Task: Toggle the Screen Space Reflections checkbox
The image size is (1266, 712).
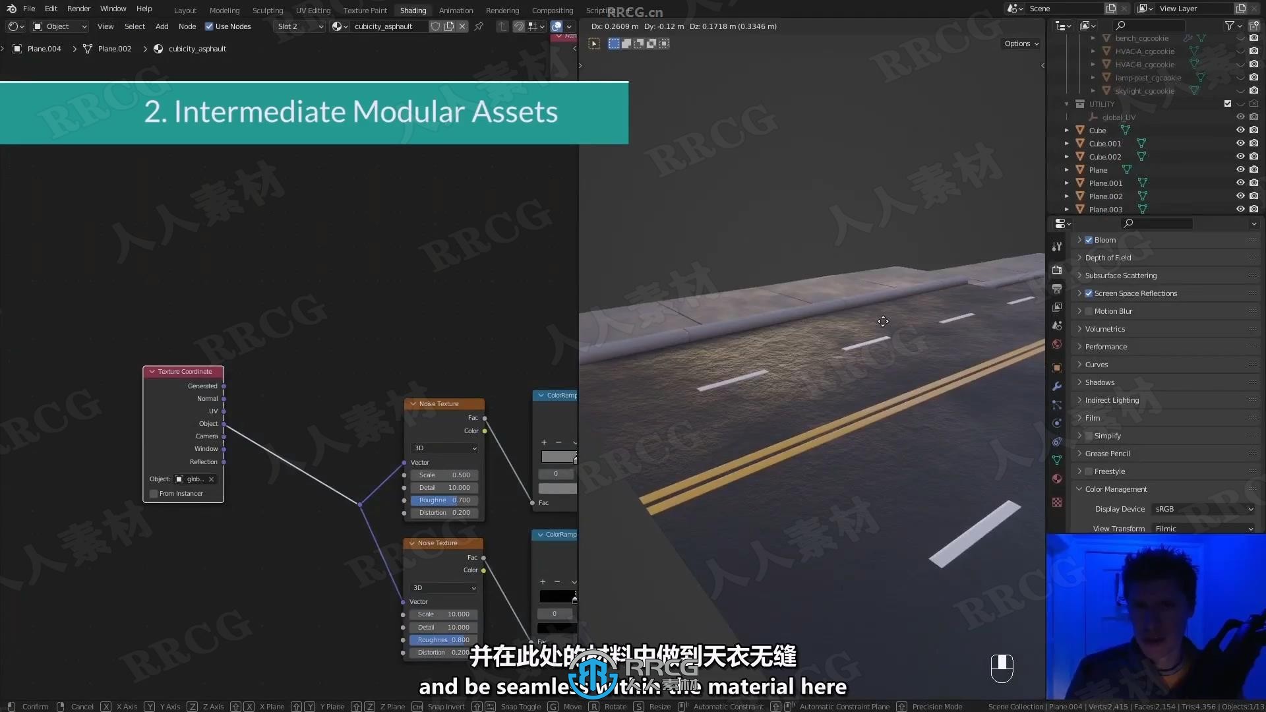Action: [1089, 293]
